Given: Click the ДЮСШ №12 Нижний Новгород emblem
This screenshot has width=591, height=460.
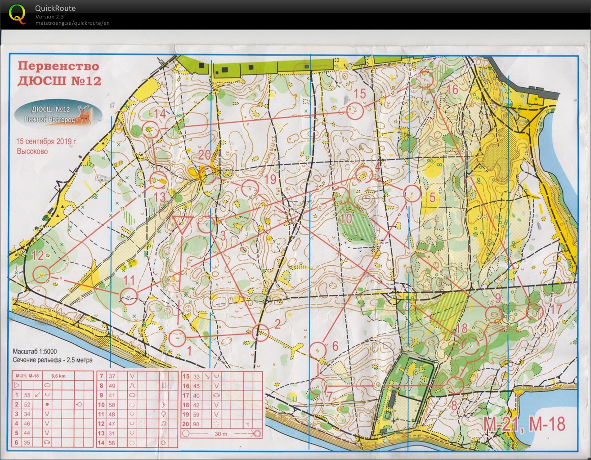Looking at the screenshot, I should (x=58, y=114).
